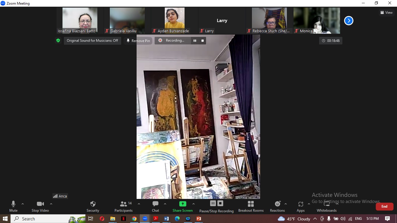Open the Reactions smiley menu
397x223 pixels.
278,204
